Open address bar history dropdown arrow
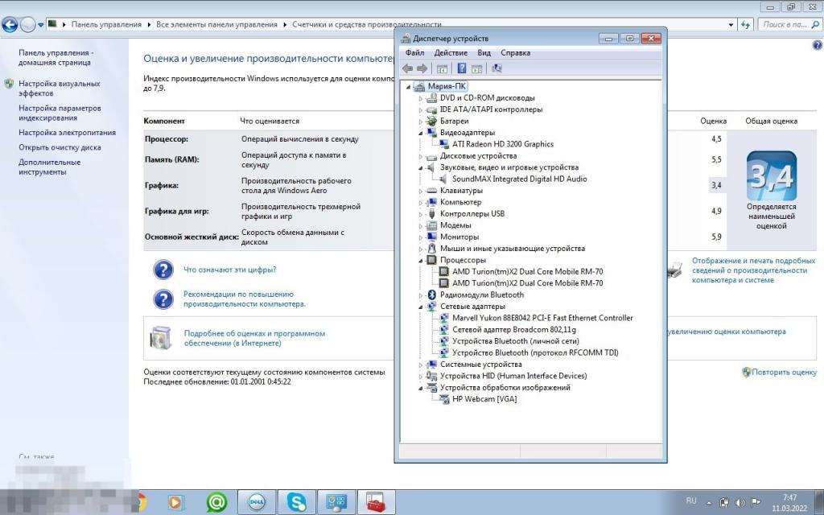Screen dimensions: 824x515 pyautogui.click(x=731, y=24)
